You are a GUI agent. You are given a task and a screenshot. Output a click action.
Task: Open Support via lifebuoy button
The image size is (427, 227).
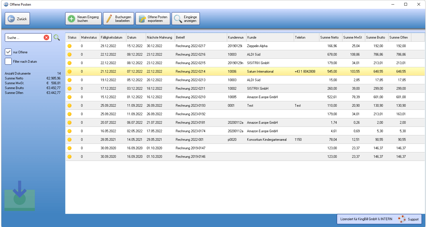pyautogui.click(x=409, y=219)
